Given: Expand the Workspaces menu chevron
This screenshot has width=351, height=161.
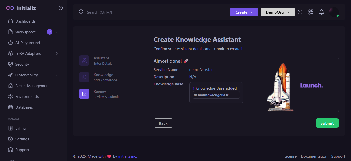Looking at the screenshot, I should click(x=57, y=32).
